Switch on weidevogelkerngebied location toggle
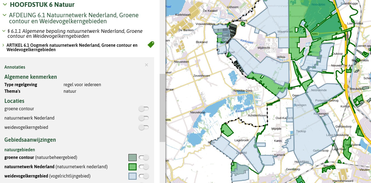 coord(144,127)
